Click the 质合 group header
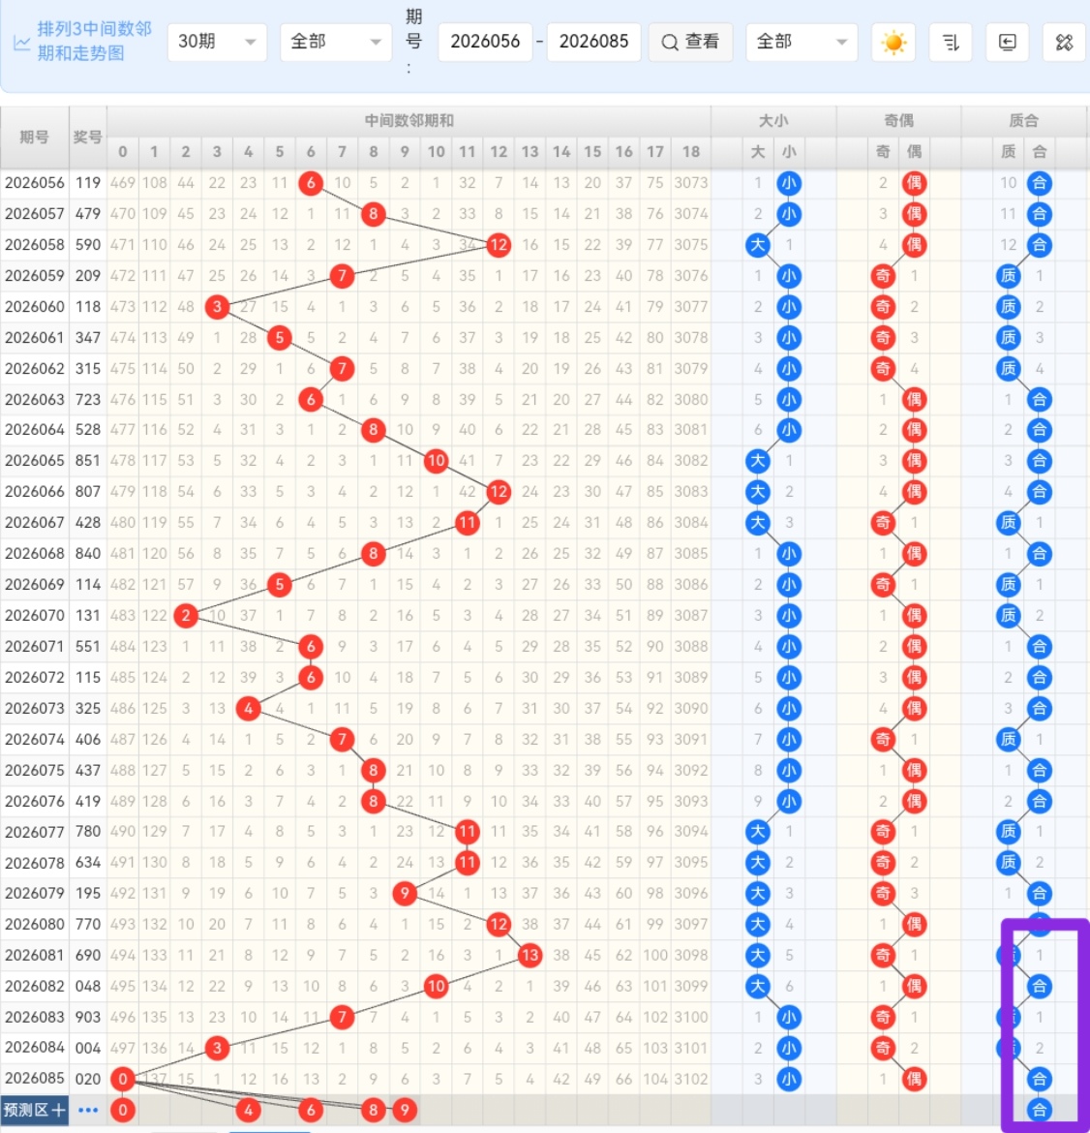The width and height of the screenshot is (1090, 1133). [1023, 121]
